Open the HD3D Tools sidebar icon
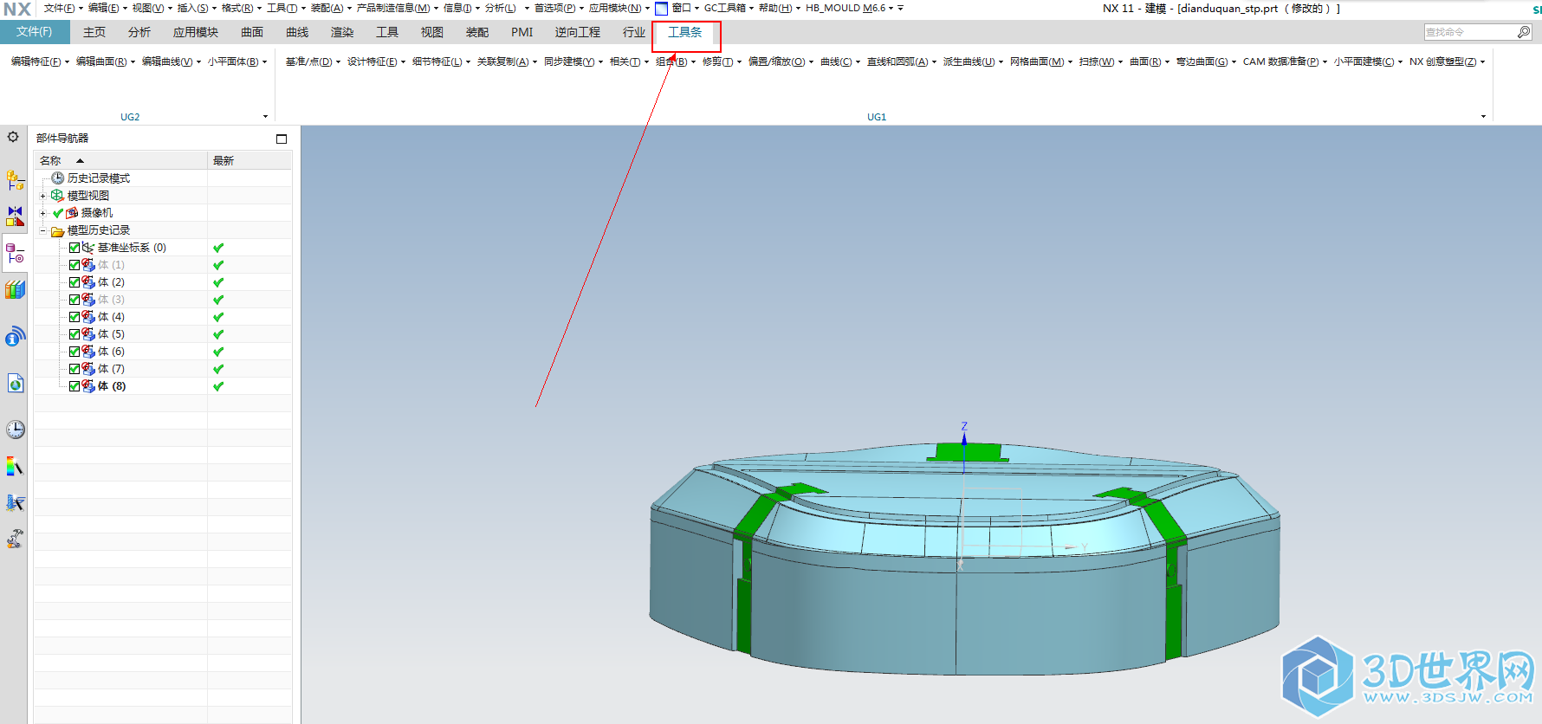The width and height of the screenshot is (1542, 724). tap(15, 336)
